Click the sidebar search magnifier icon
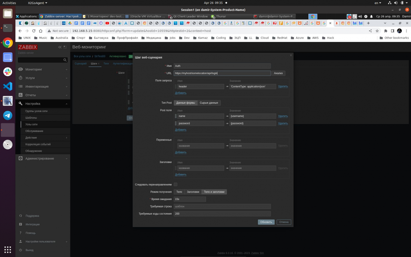This screenshot has width=411, height=257. click(66, 60)
